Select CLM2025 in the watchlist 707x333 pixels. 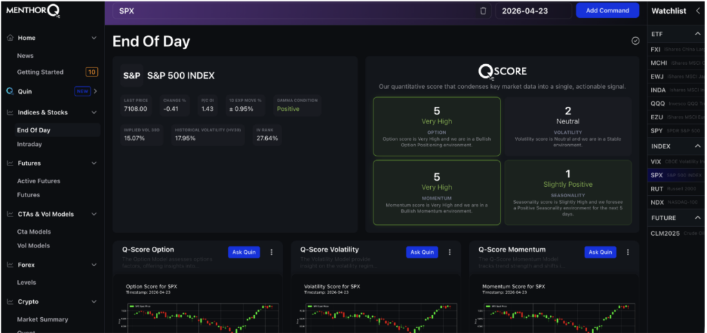click(677, 233)
